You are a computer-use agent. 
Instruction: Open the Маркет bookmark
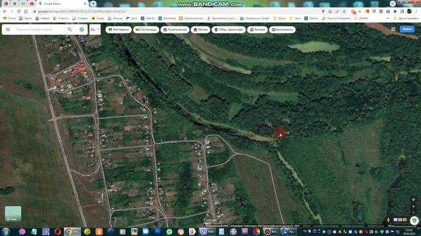(x=43, y=18)
